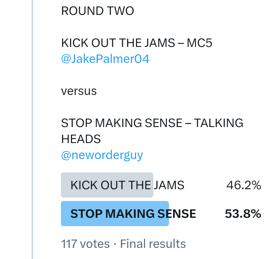Click the 53.8% winning poll percentage
This screenshot has width=274, height=259.
pyautogui.click(x=243, y=214)
